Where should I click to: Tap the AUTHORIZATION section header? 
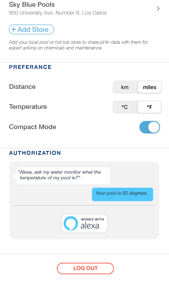(x=35, y=153)
